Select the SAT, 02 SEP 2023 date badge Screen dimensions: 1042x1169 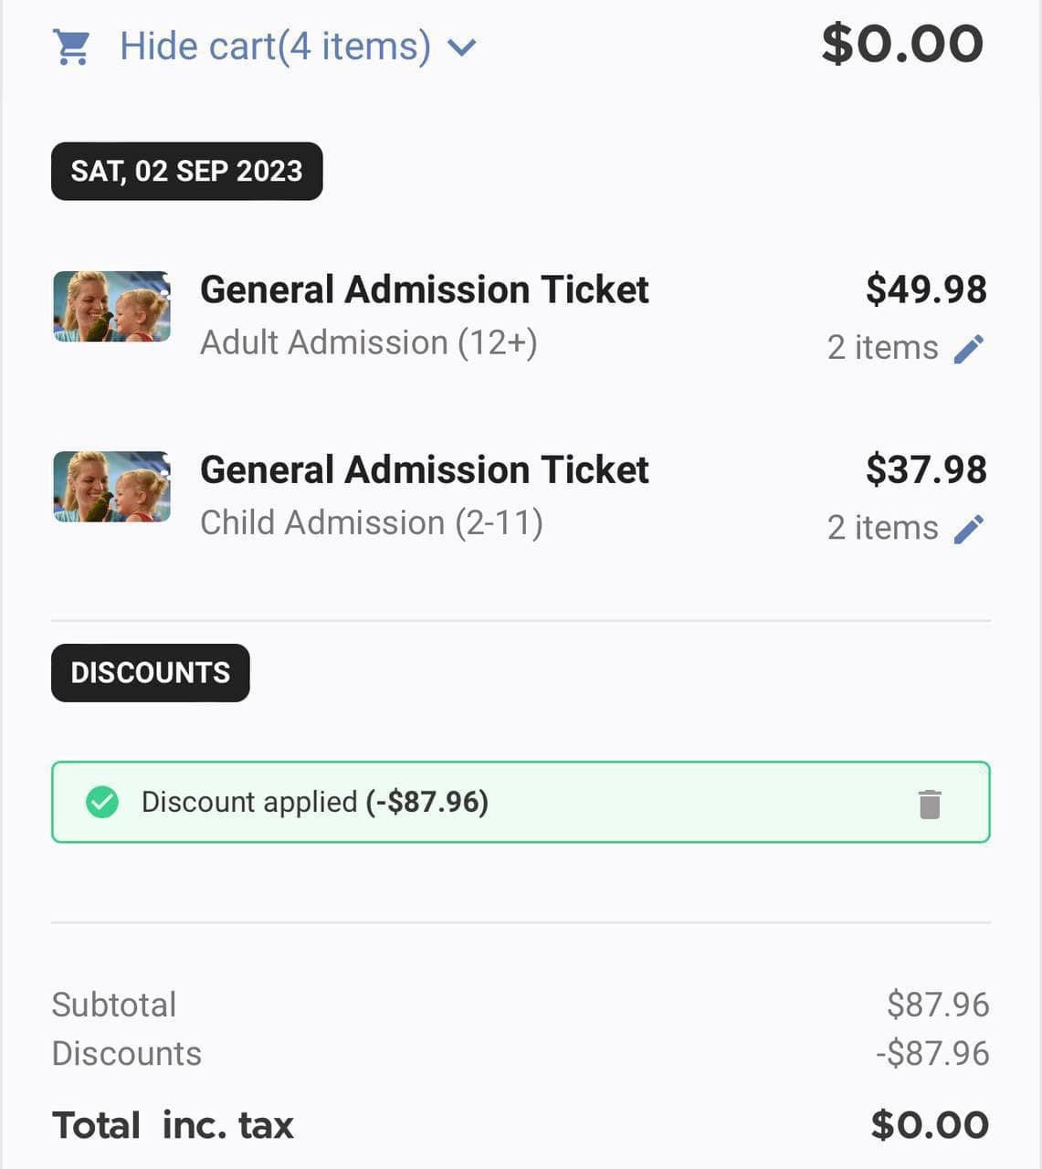point(186,171)
